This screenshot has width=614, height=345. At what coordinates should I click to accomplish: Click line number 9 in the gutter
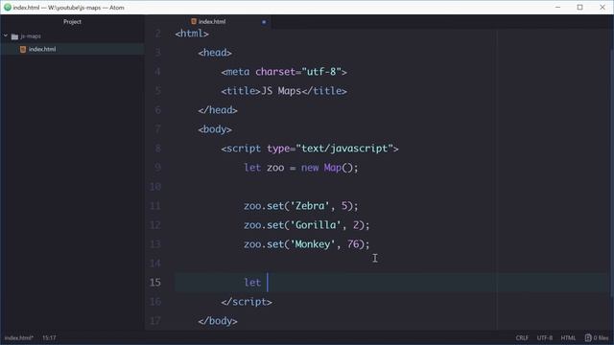pos(157,168)
